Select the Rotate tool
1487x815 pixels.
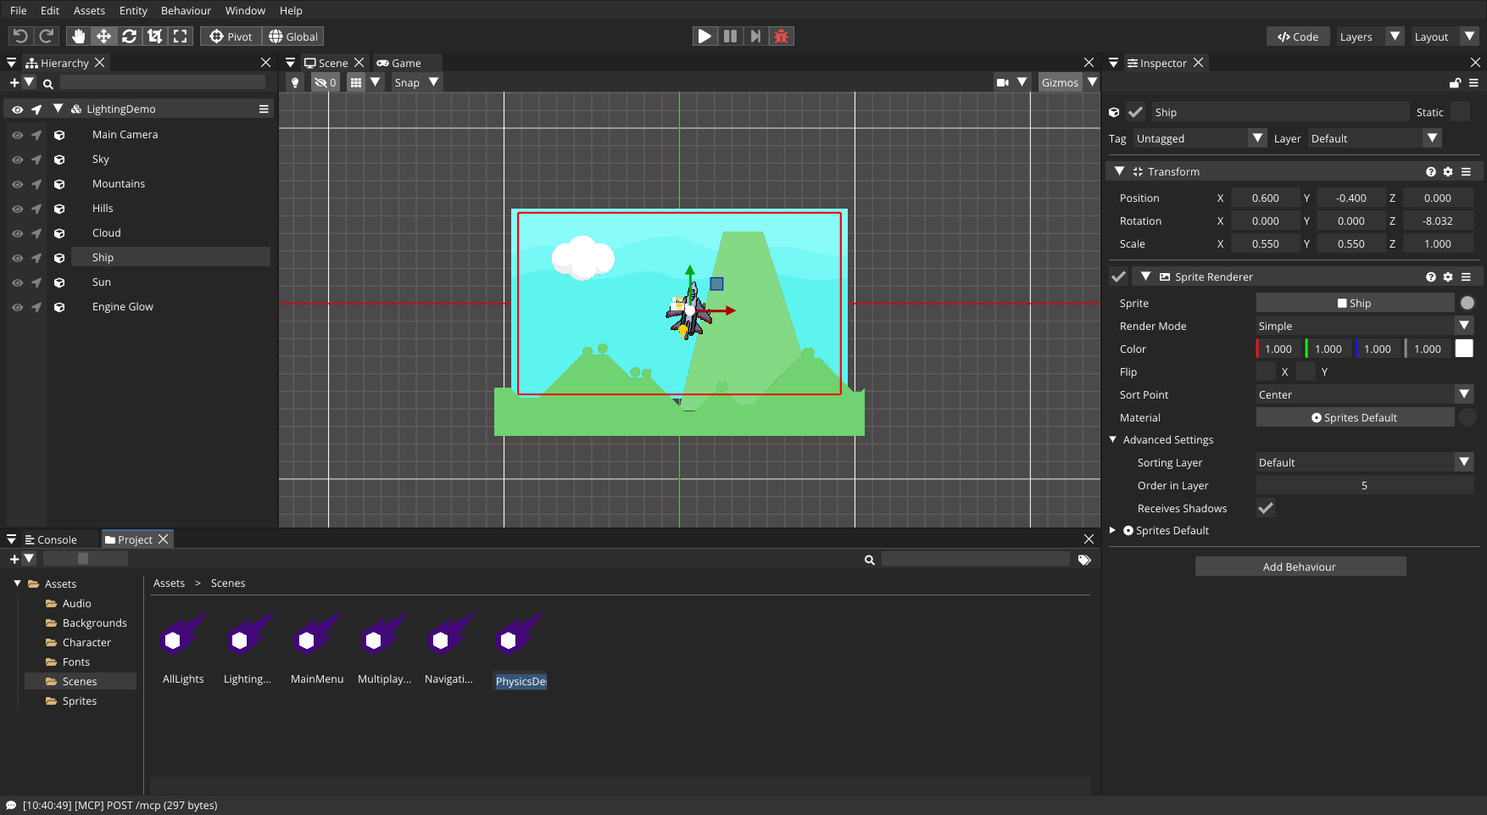point(129,36)
